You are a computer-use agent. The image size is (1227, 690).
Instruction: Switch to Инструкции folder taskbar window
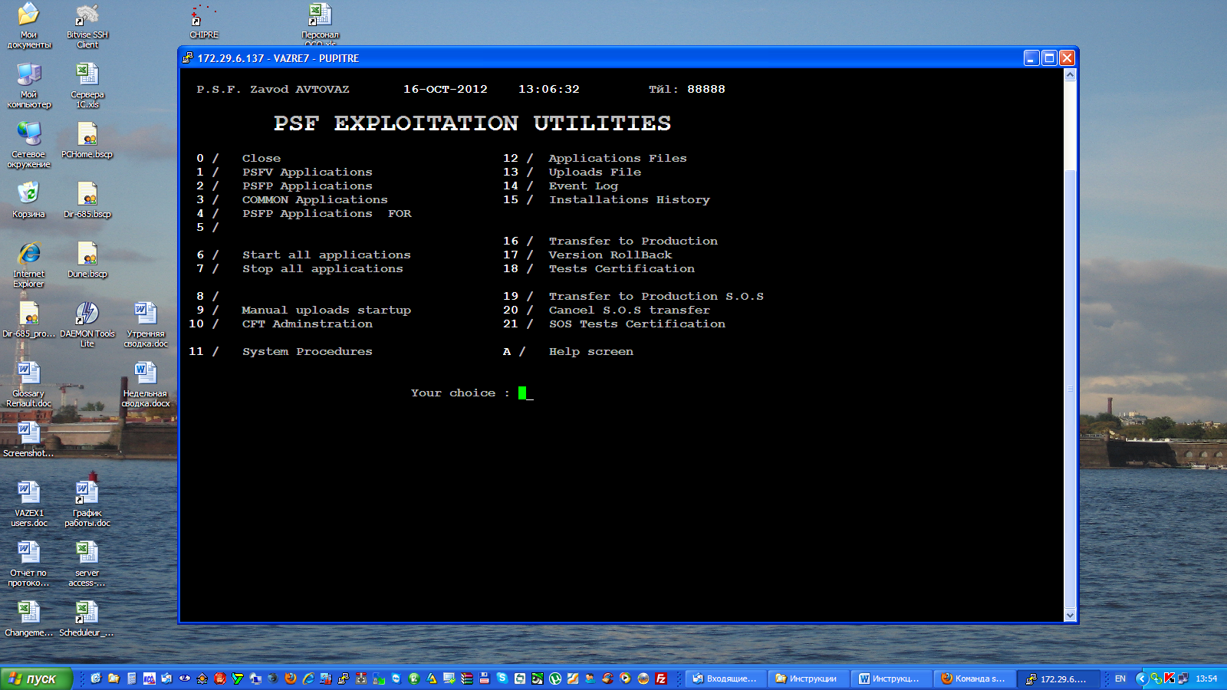coord(808,678)
